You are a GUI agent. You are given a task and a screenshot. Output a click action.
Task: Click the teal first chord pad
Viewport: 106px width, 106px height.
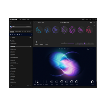[39, 30]
